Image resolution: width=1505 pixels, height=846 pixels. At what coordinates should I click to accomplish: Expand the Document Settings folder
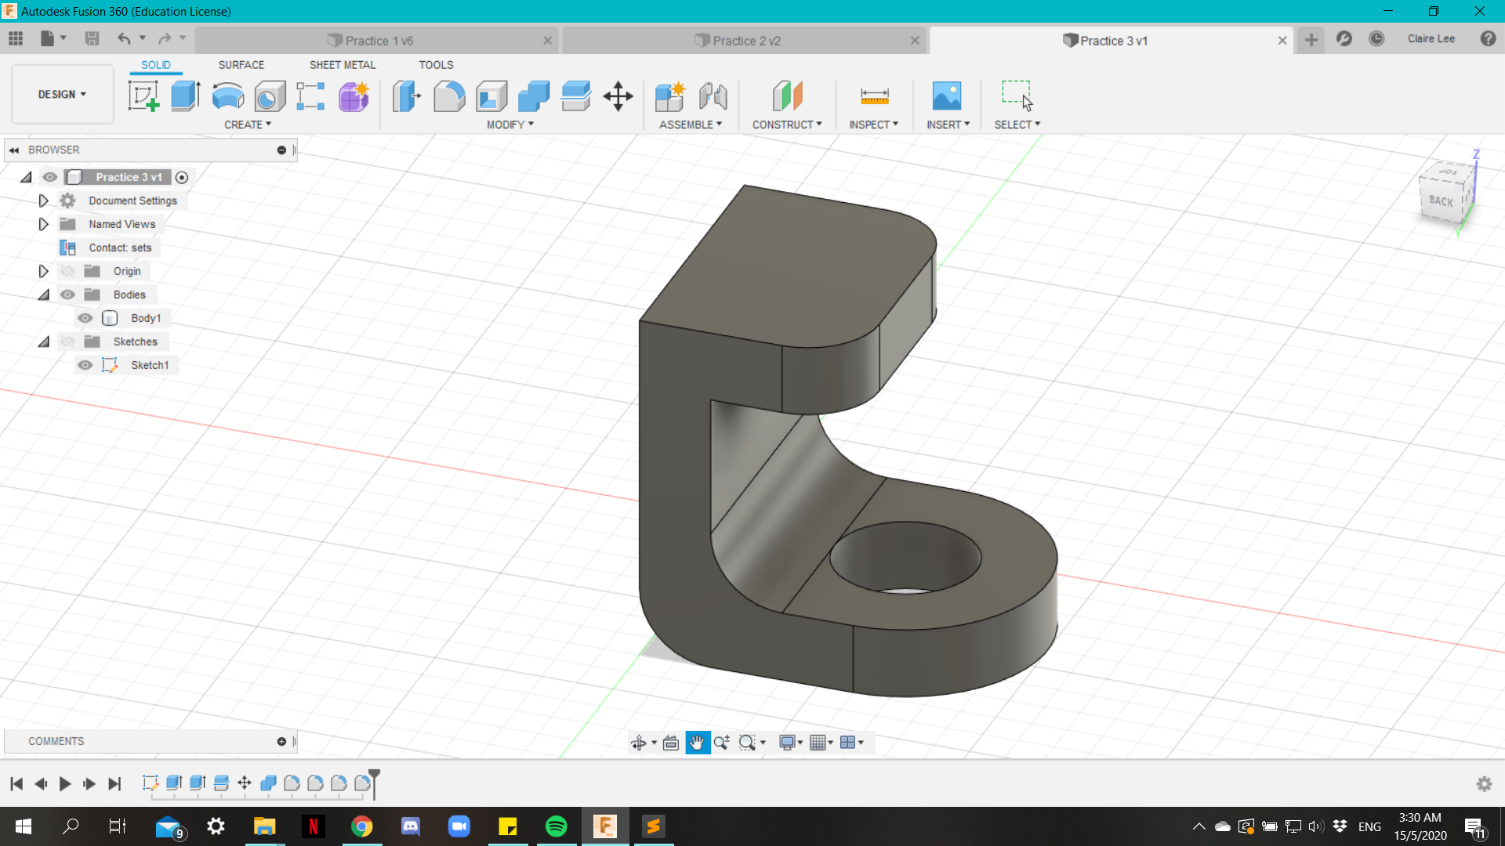tap(43, 201)
